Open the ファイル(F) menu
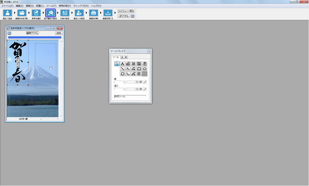The image size is (309, 186). pyautogui.click(x=7, y=6)
